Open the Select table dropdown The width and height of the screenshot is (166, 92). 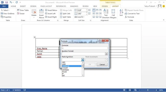pos(5,10)
